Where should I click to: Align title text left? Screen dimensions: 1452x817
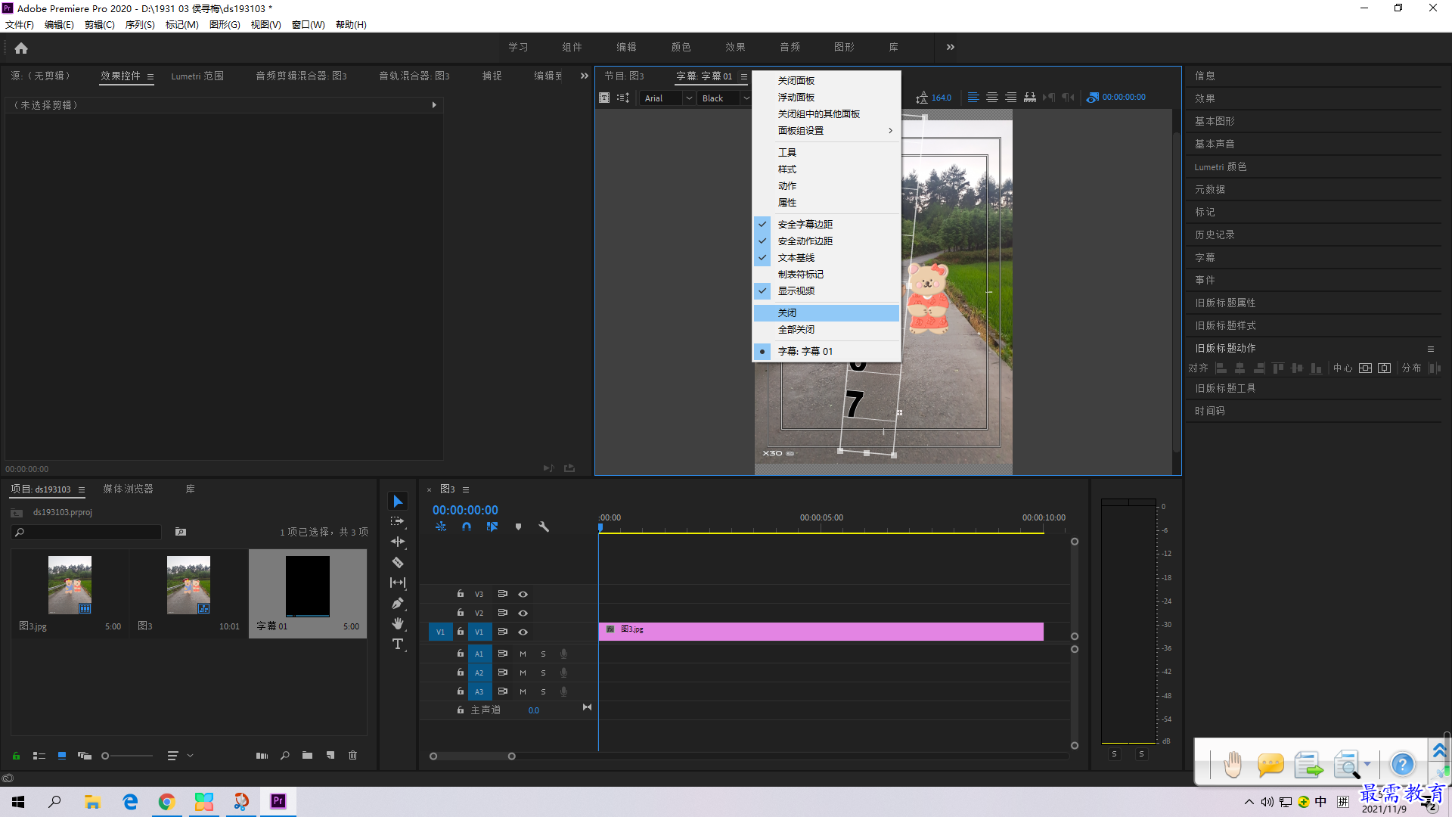tap(973, 98)
